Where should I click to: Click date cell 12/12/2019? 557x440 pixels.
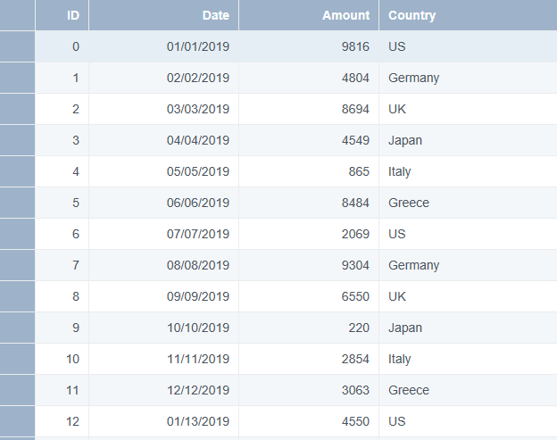pos(163,390)
